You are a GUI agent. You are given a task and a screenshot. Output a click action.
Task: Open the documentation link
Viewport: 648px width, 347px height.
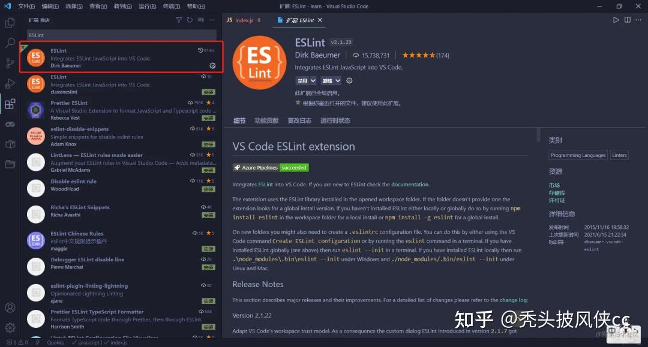(410, 185)
